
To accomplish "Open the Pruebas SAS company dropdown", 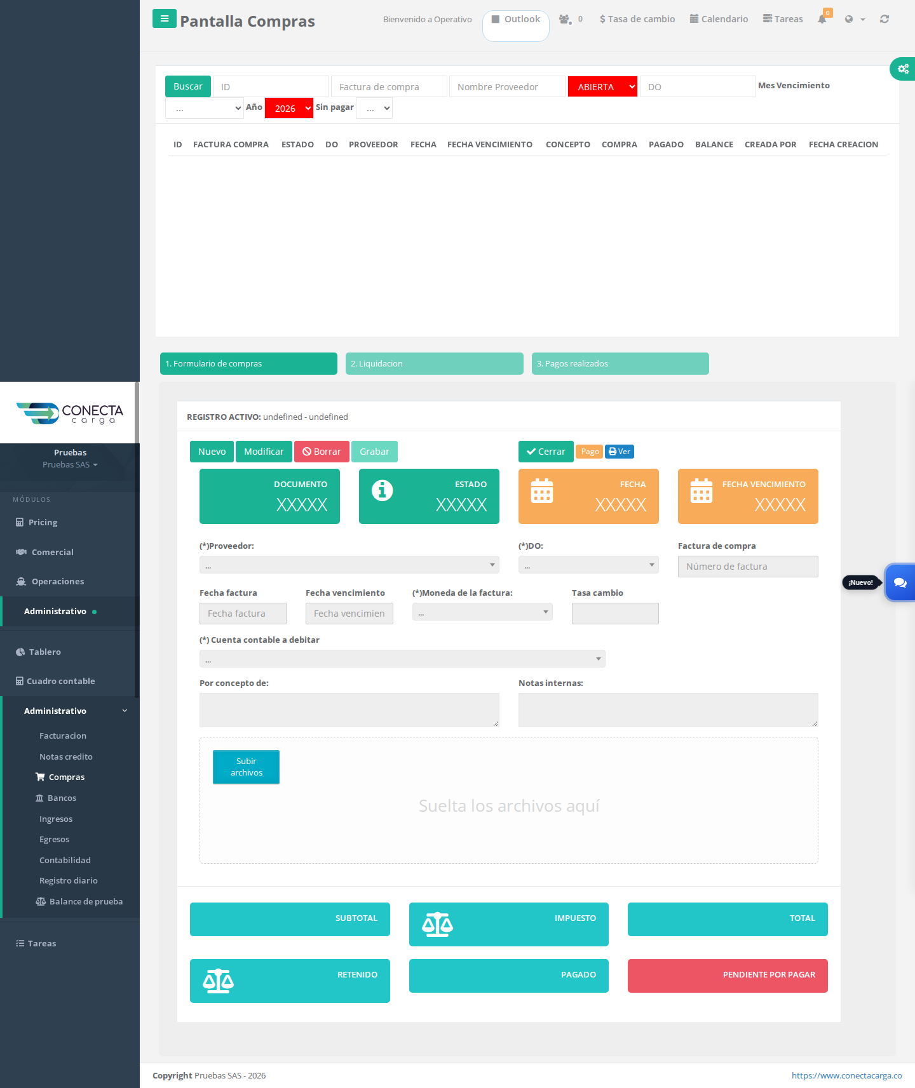I will pyautogui.click(x=70, y=464).
